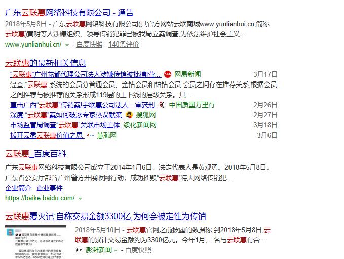
Task: Click the date 3月18日
Action: tap(265, 125)
